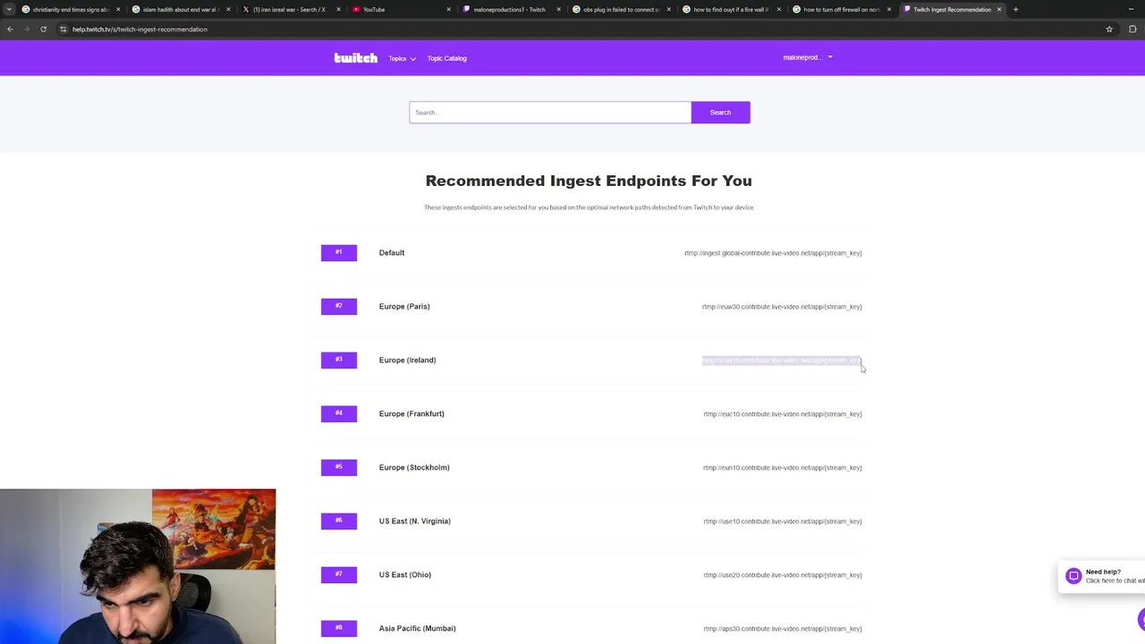Click the browser back arrow

click(10, 29)
